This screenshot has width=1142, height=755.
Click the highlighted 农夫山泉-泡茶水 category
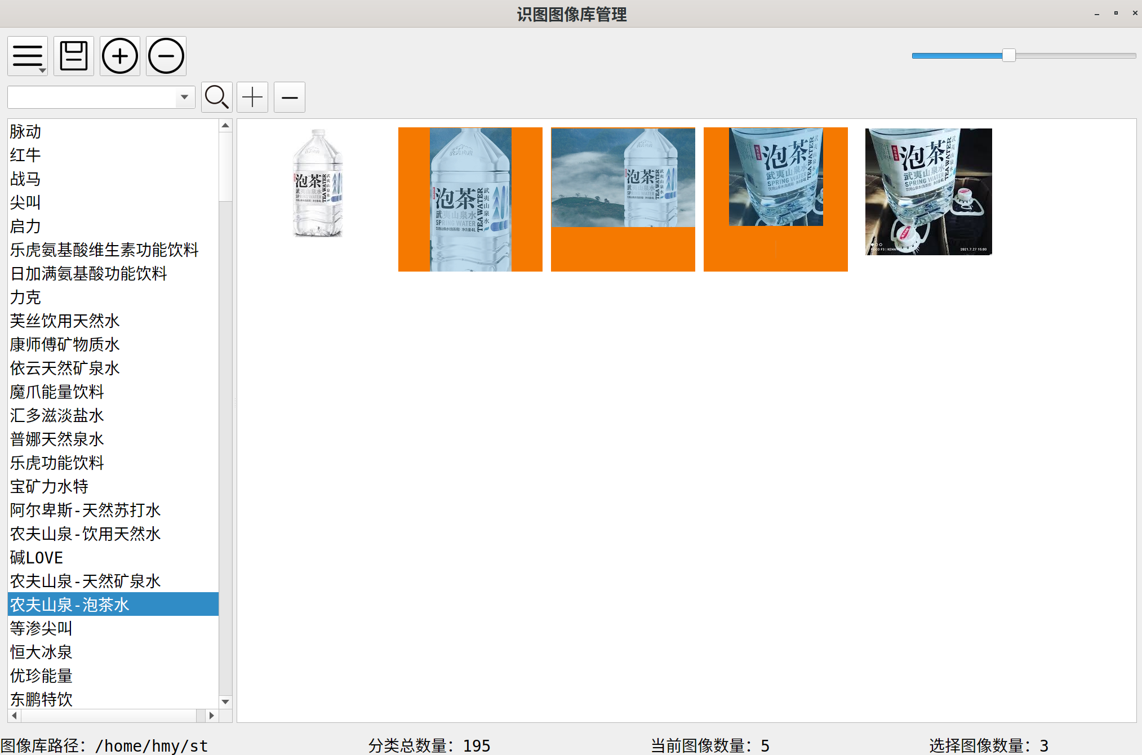(x=113, y=605)
